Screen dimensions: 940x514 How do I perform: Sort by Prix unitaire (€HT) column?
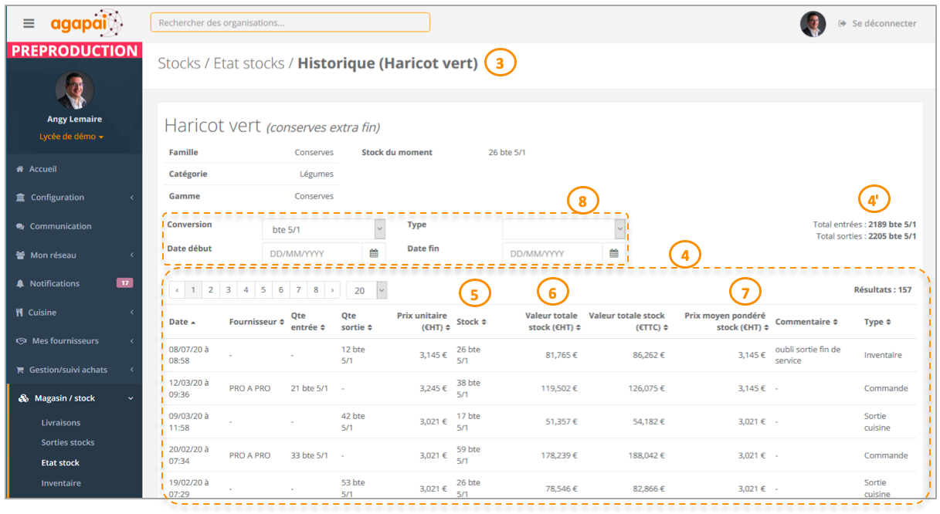tap(422, 321)
